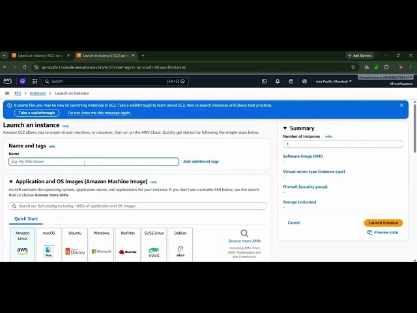Click Cancel in Summary panel
417x313 pixels.
pyautogui.click(x=294, y=223)
